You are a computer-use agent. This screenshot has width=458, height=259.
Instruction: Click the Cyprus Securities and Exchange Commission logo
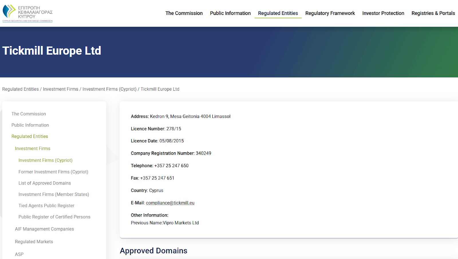[27, 13]
